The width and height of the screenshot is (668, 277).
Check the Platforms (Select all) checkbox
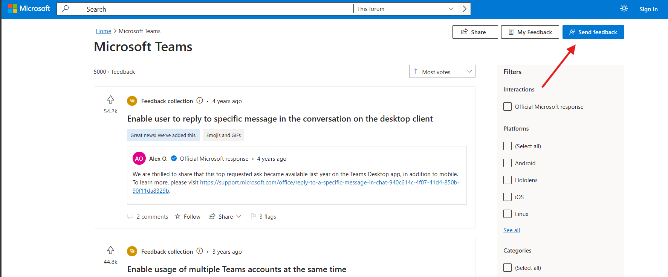tap(507, 146)
